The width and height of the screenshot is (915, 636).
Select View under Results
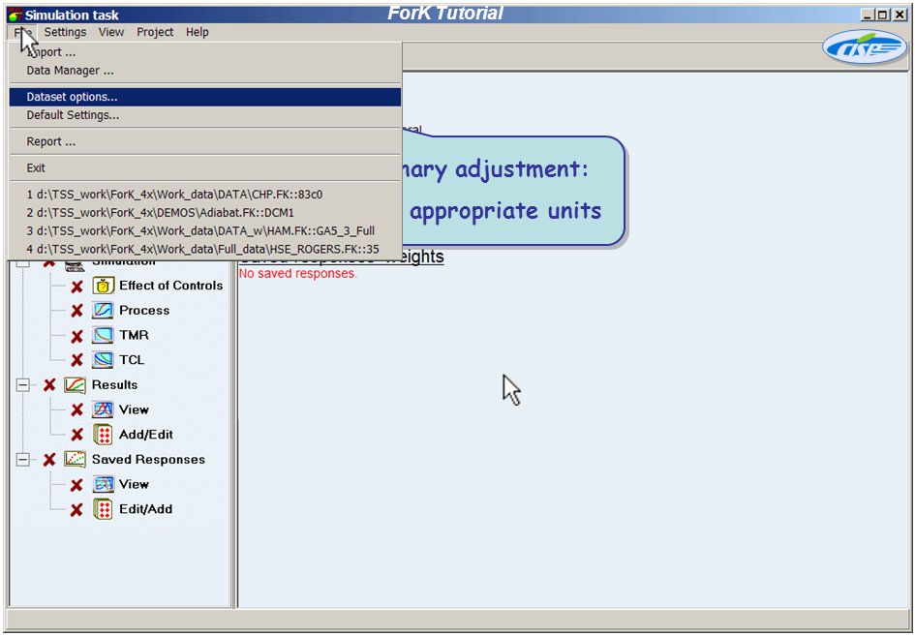point(134,409)
